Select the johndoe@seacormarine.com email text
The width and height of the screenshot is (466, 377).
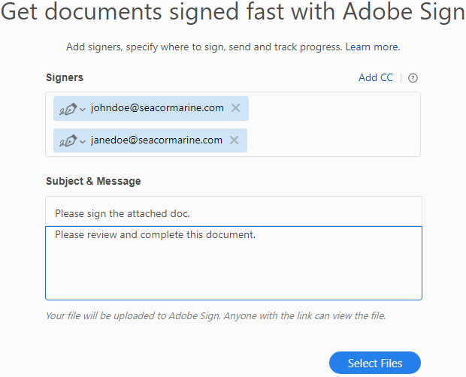tap(157, 108)
